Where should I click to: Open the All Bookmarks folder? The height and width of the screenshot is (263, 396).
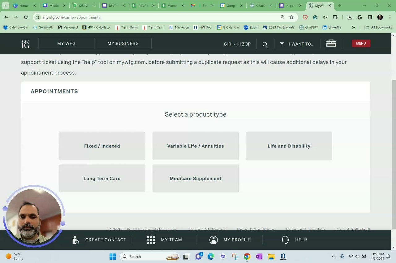(378, 27)
